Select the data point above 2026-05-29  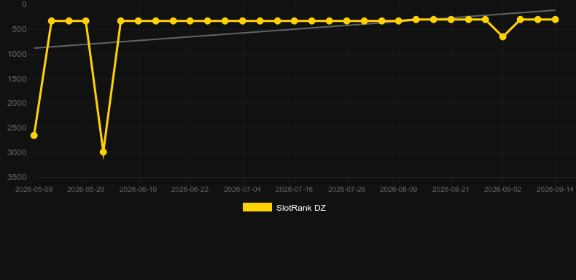pos(86,21)
